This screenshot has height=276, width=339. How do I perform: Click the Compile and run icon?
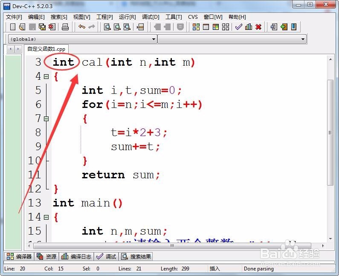click(x=216, y=27)
